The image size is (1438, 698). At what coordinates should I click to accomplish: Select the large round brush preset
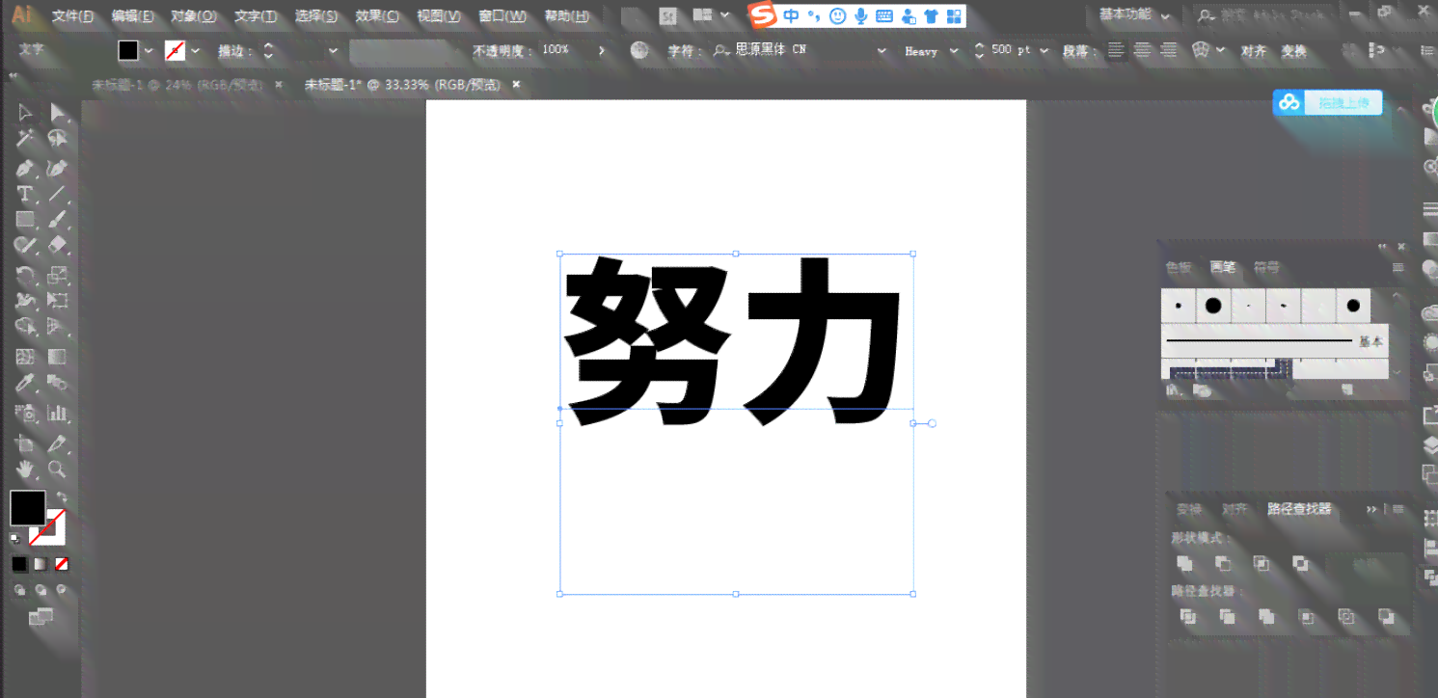1213,306
